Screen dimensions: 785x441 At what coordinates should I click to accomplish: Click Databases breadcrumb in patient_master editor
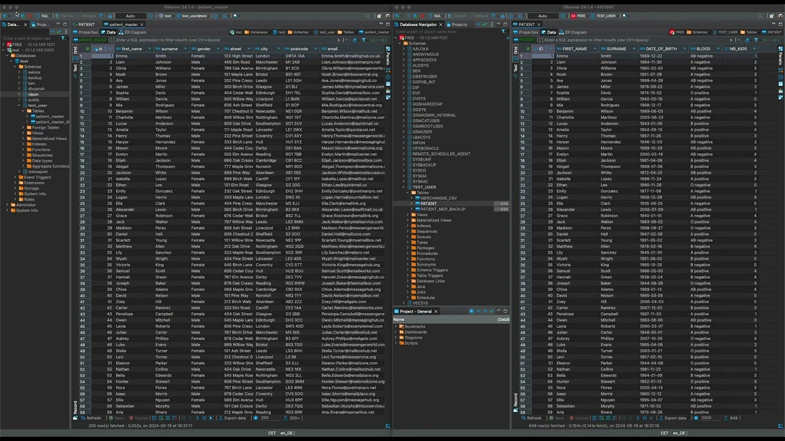point(256,32)
